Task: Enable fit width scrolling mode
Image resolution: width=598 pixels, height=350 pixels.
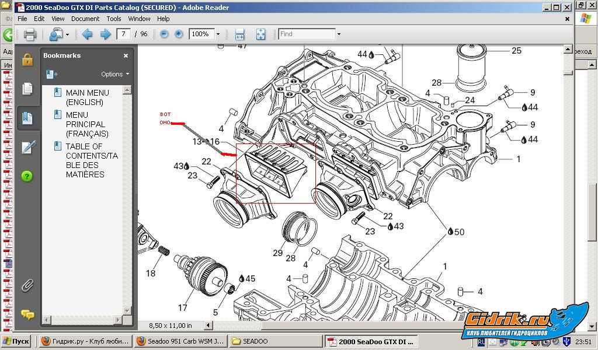Action: pos(239,34)
